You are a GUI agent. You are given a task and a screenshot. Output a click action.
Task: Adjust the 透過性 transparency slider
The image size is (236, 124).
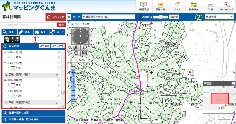tap(160, 17)
